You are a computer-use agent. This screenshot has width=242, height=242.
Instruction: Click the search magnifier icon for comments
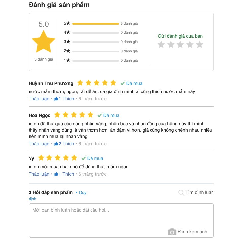click(181, 192)
